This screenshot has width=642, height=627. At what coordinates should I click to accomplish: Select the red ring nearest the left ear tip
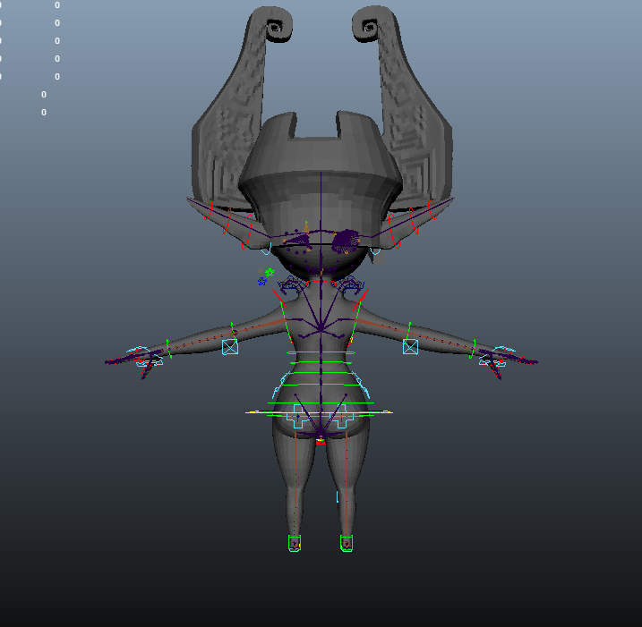[209, 210]
